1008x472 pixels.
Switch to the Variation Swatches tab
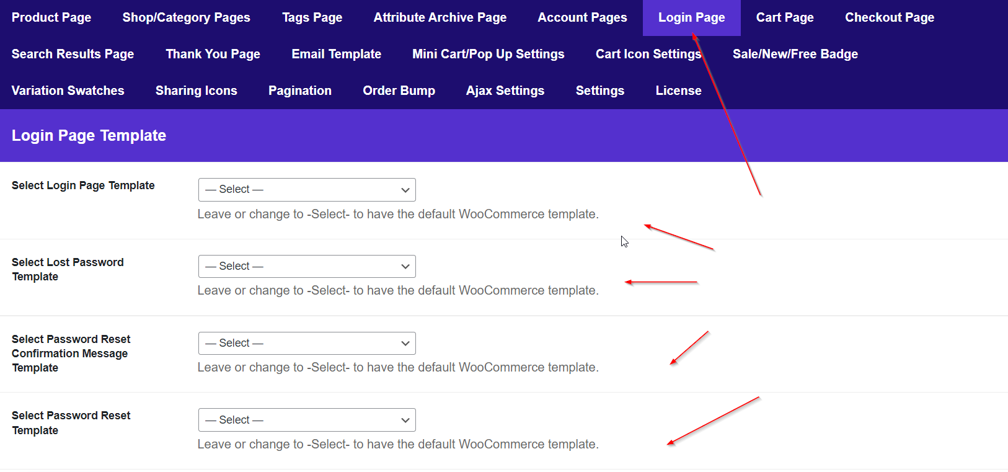coord(68,91)
